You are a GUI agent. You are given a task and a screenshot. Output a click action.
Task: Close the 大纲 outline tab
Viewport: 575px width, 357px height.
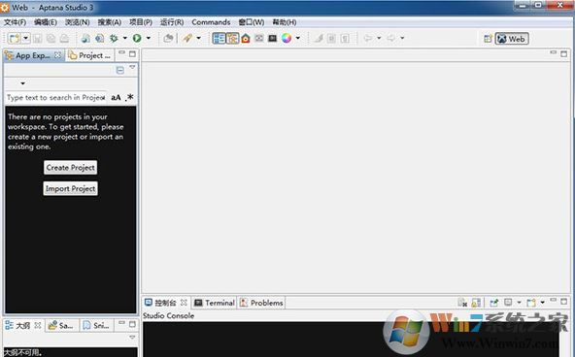(x=38, y=325)
